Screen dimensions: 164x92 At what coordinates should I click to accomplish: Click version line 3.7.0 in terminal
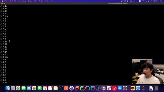3,14
